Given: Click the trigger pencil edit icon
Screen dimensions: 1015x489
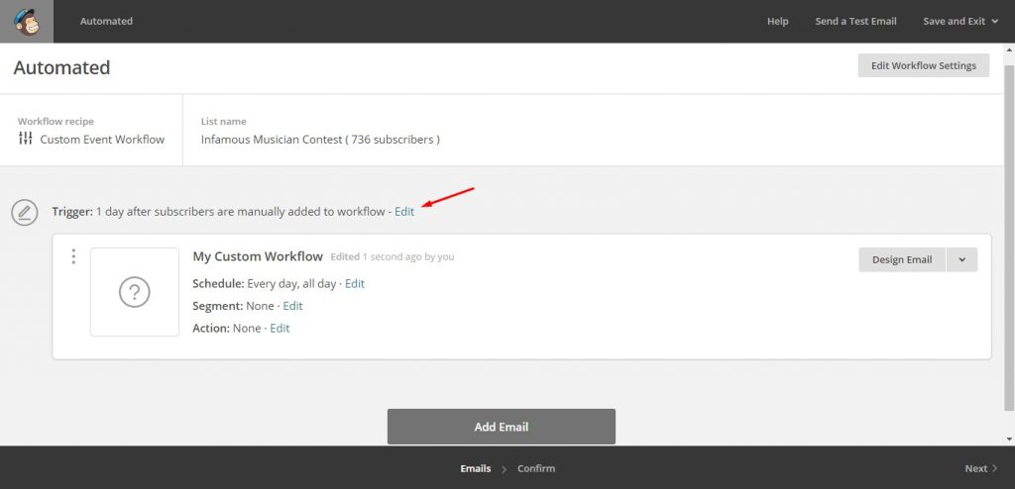Looking at the screenshot, I should coord(25,212).
